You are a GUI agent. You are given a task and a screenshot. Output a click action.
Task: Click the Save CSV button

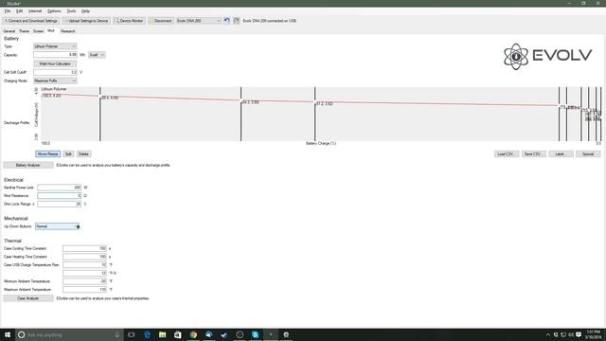533,153
